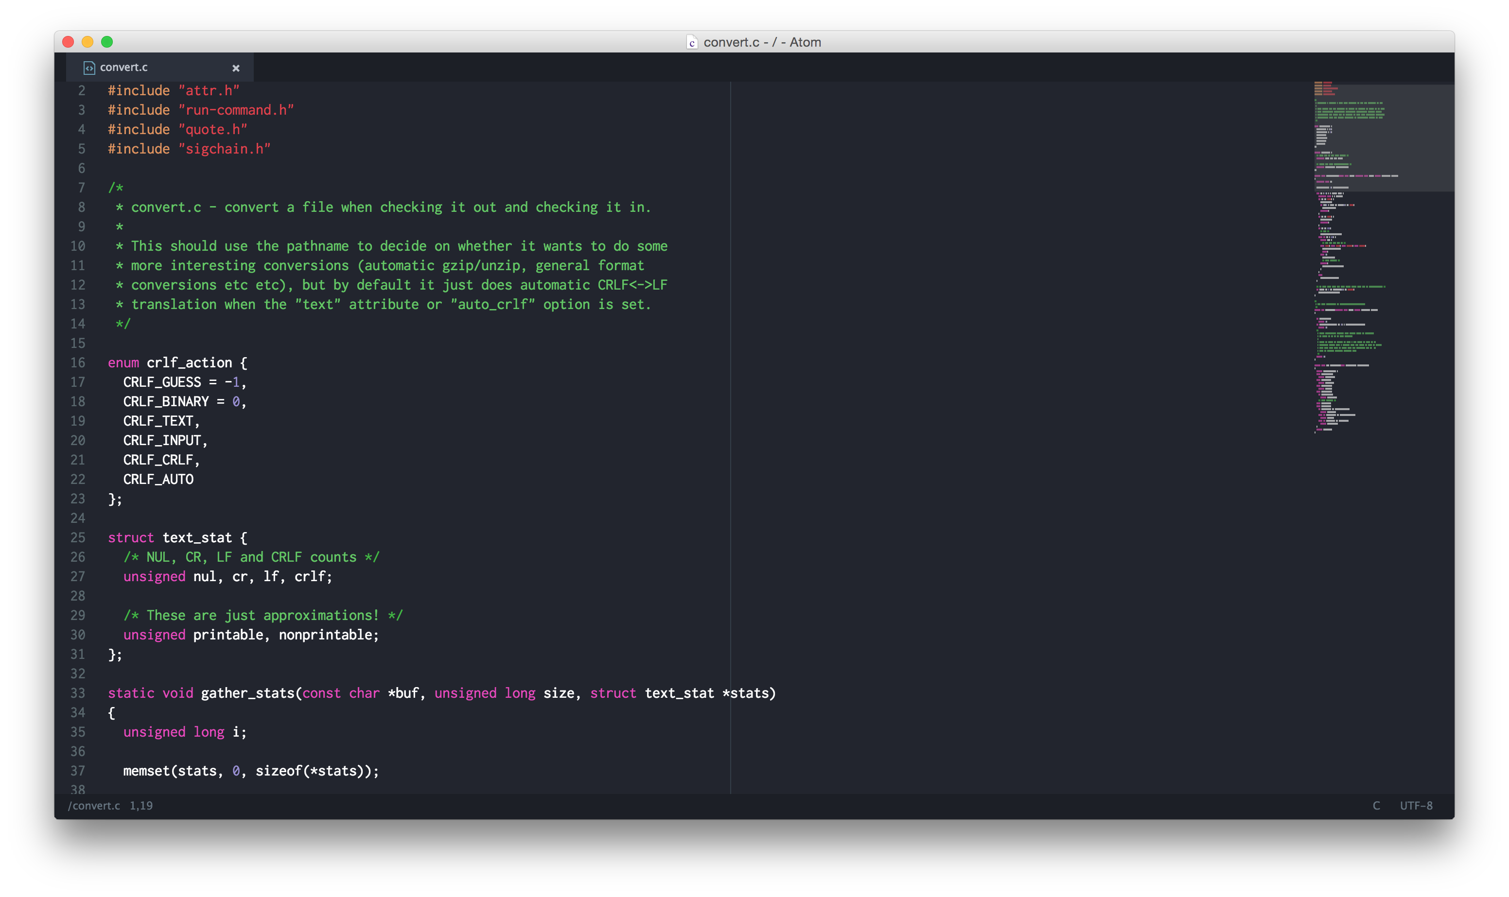The height and width of the screenshot is (897, 1509).
Task: Click the These are just approximations comment
Action: click(x=263, y=615)
